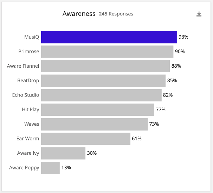Click the MusiQ brand label
Viewport: 213px width, 193px height.
[x=32, y=37]
